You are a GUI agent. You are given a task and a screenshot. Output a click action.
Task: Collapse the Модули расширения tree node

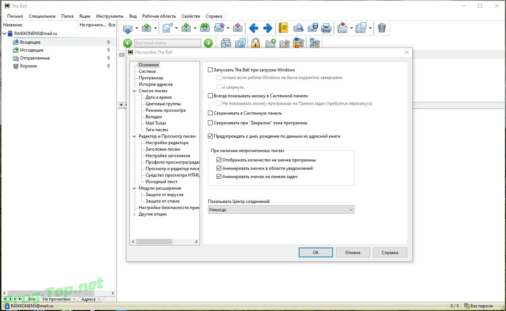click(134, 188)
